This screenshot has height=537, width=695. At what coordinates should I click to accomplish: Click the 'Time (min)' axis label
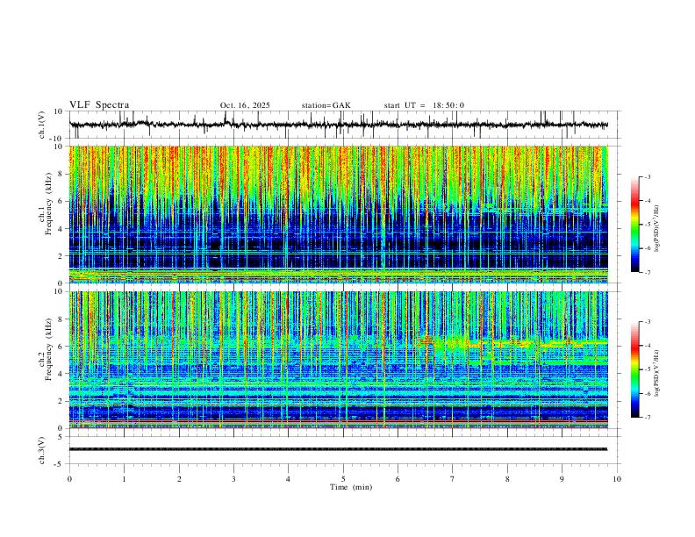point(351,487)
